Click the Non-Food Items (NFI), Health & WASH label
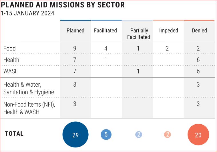Screen dimensions: 217x152 29,108
